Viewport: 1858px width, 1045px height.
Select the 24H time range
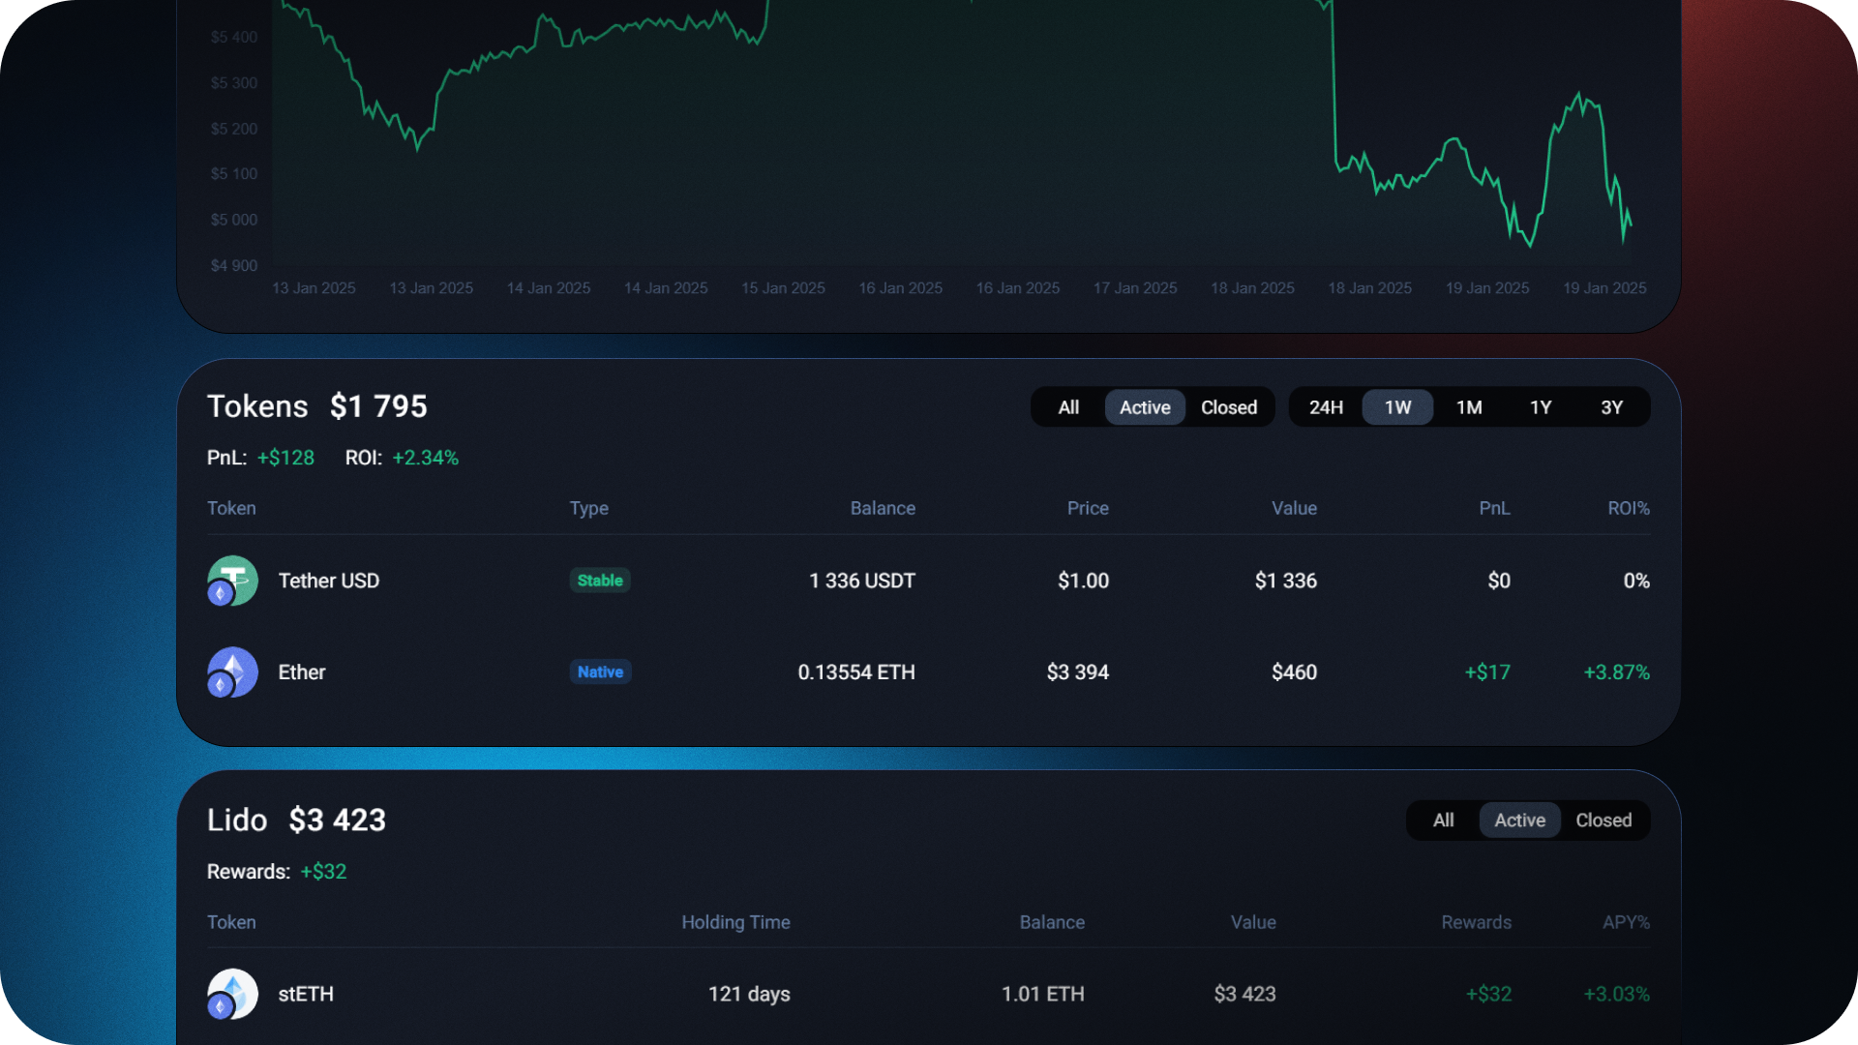click(x=1325, y=406)
